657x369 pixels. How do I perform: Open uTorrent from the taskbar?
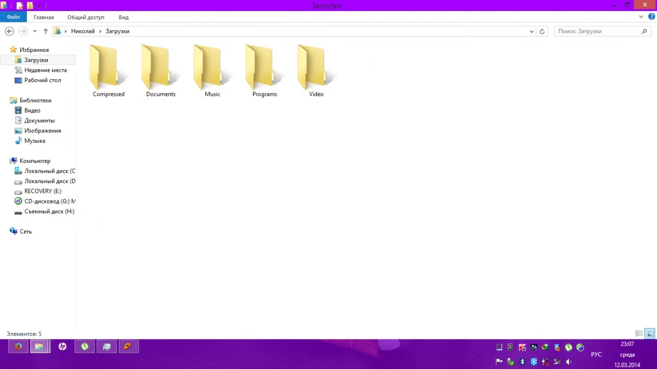coord(85,347)
